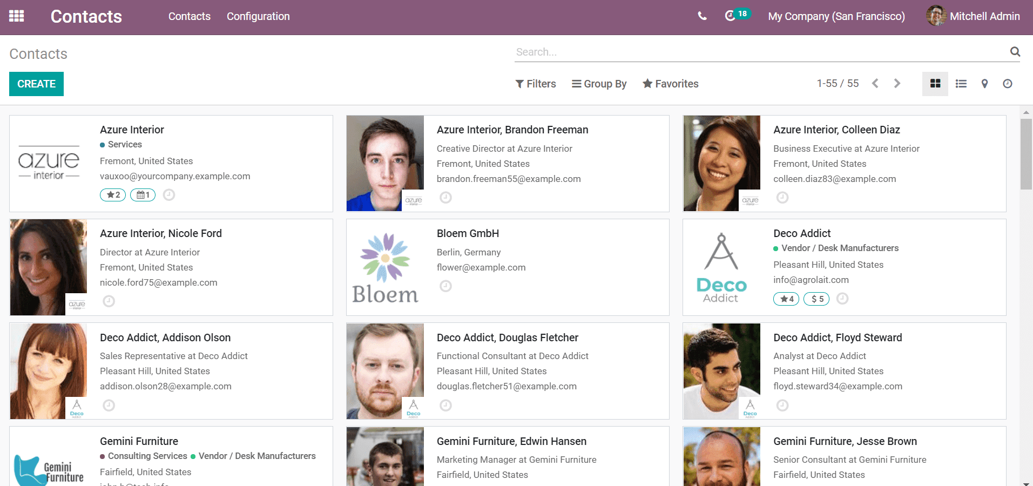The image size is (1033, 486).
Task: Open Mitchell Admin user menu
Action: pyautogui.click(x=973, y=16)
